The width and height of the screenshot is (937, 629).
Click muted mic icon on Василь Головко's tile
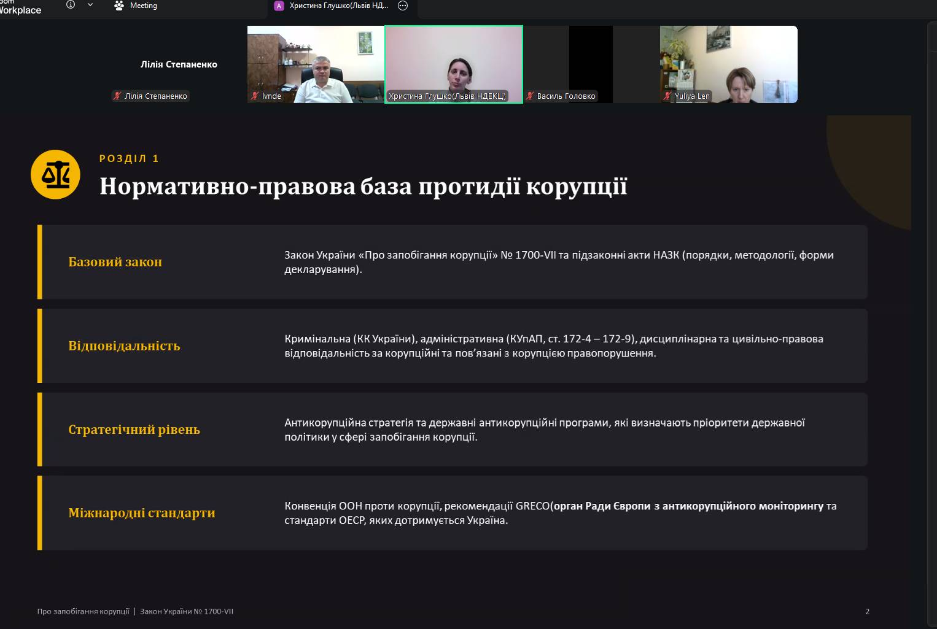point(530,96)
